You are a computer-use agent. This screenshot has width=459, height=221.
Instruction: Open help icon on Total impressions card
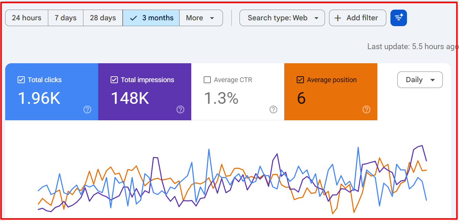click(181, 109)
